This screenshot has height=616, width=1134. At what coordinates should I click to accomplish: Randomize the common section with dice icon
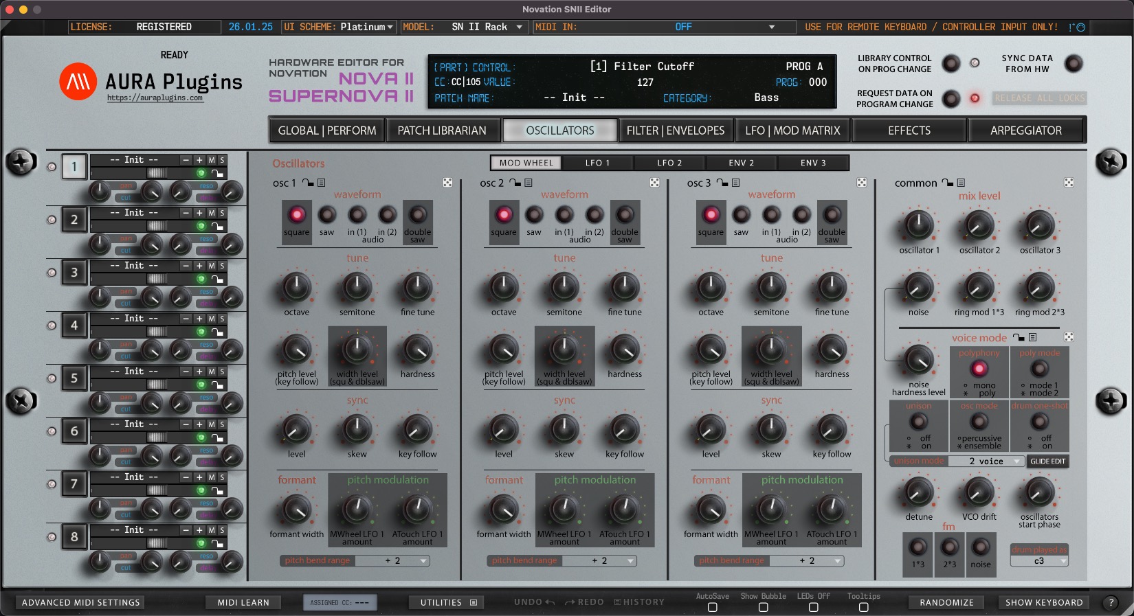point(1069,183)
